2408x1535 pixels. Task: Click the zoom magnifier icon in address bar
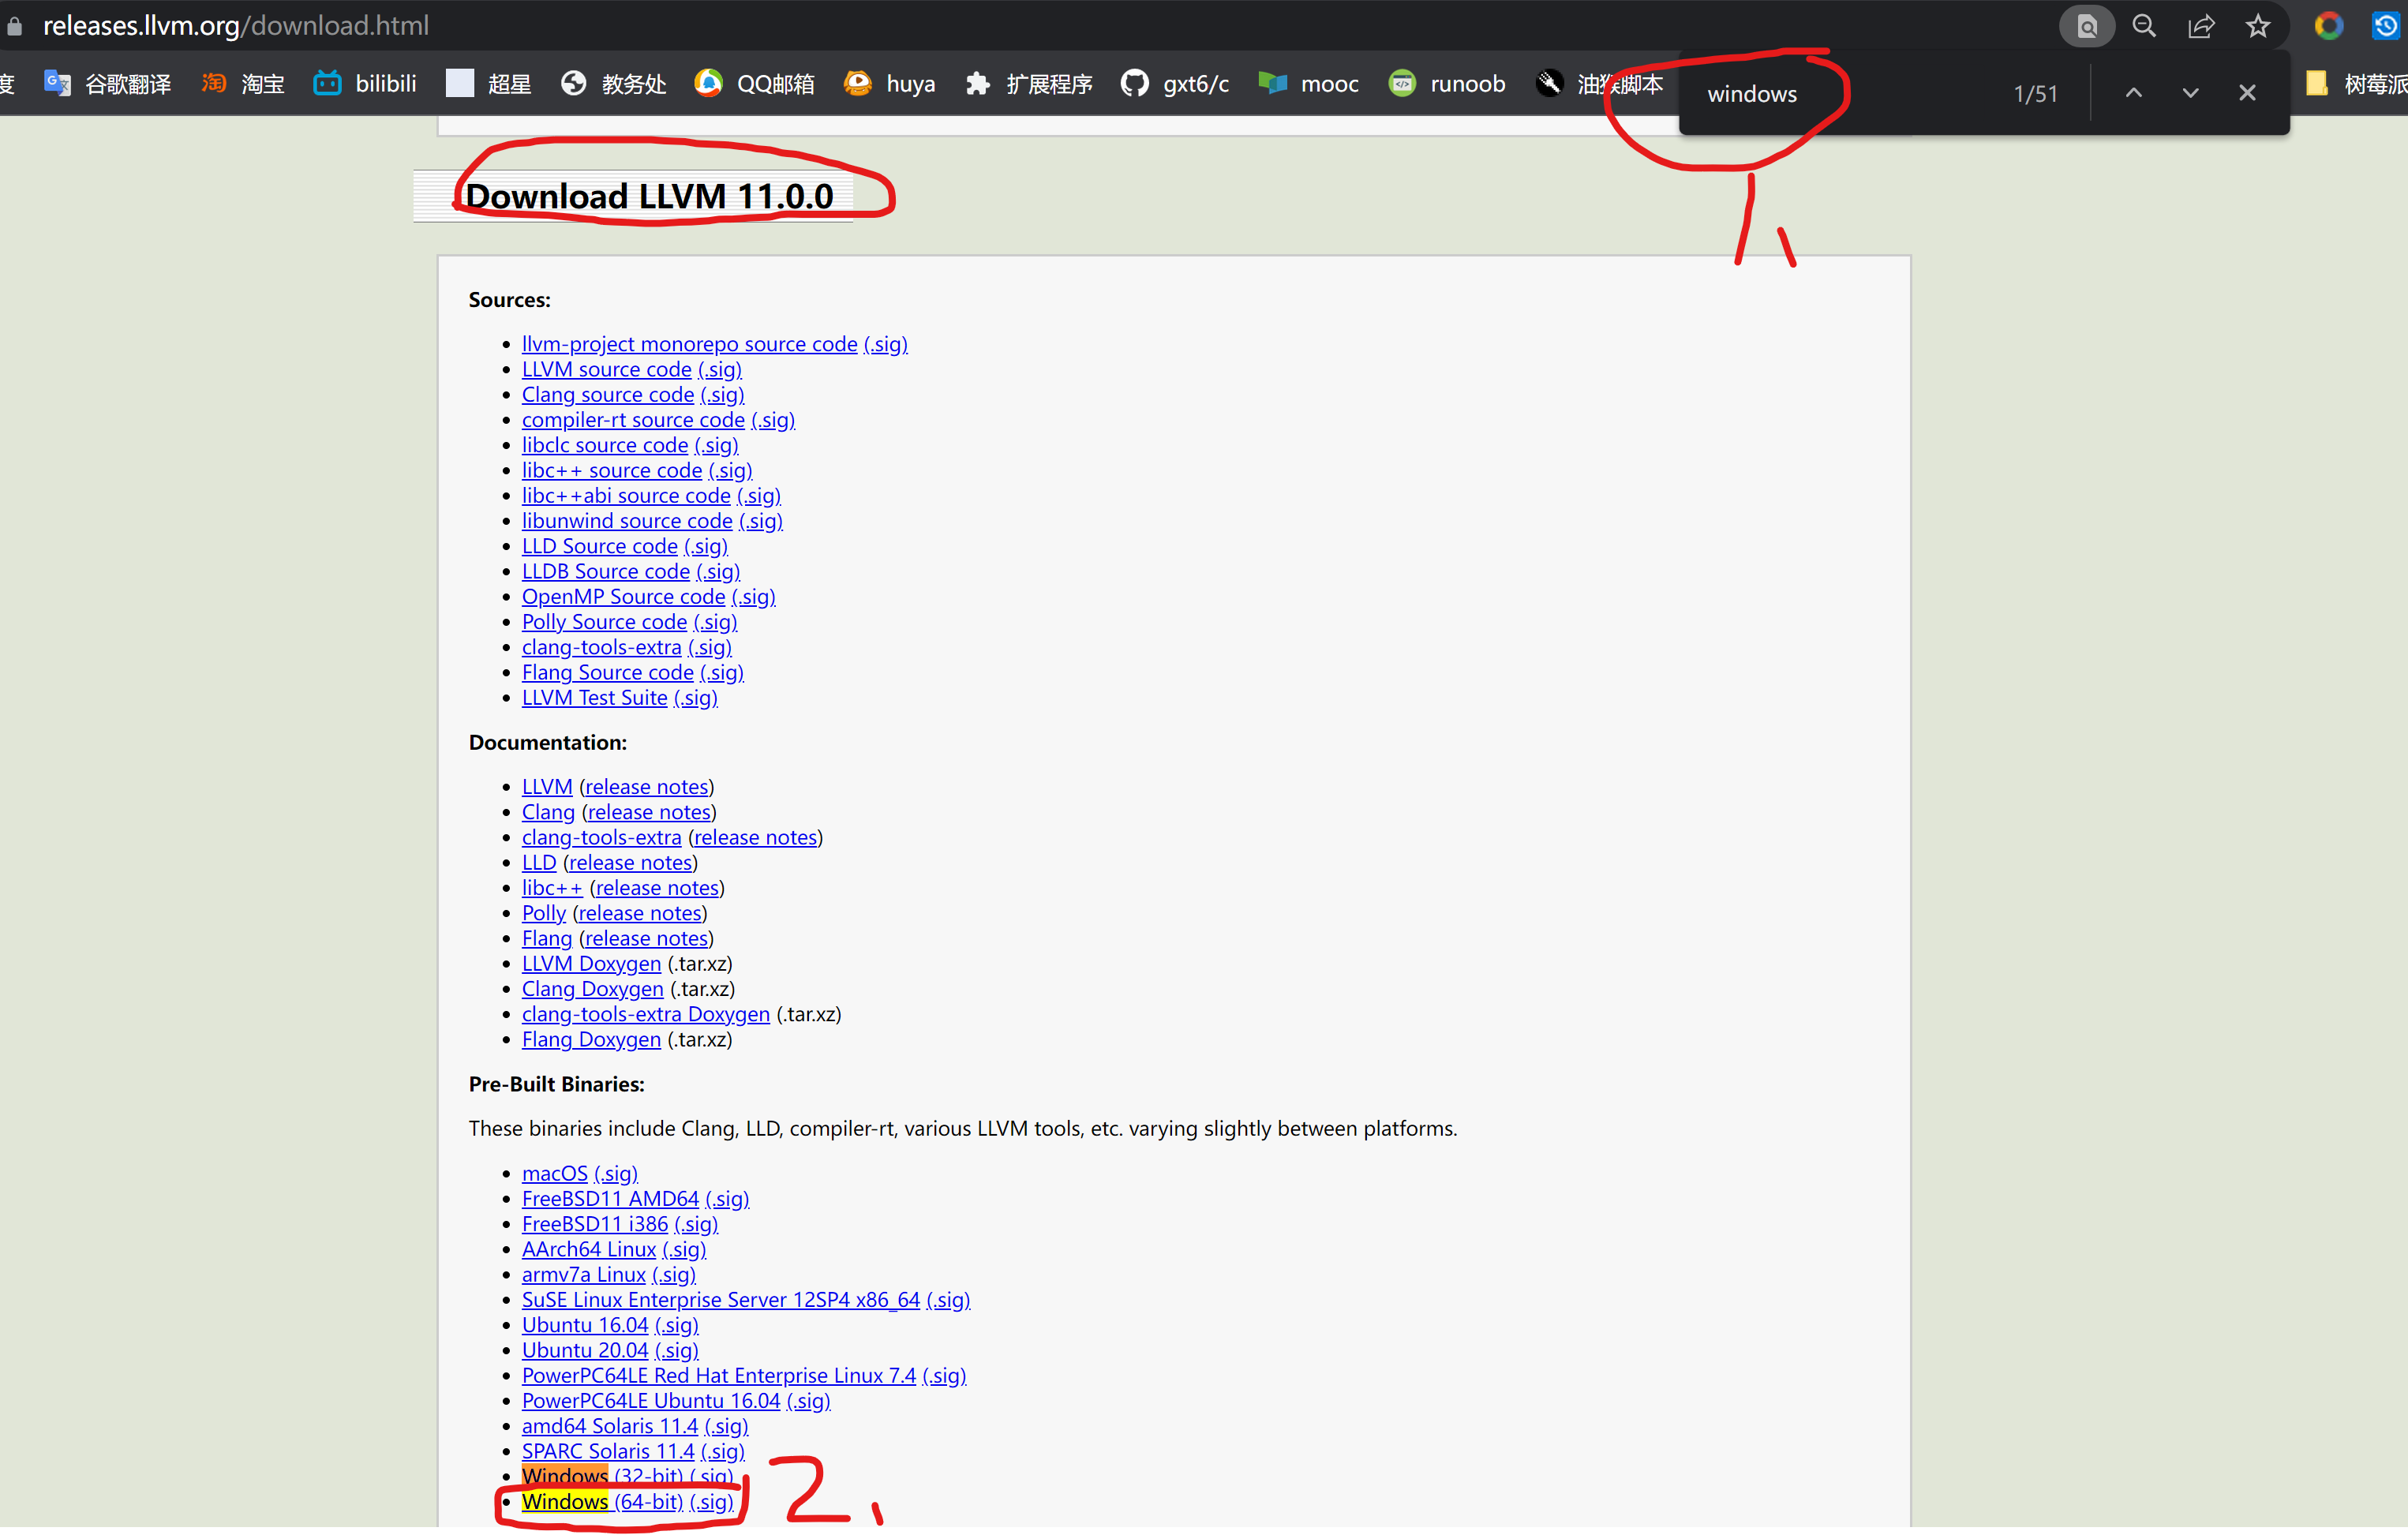tap(2144, 27)
